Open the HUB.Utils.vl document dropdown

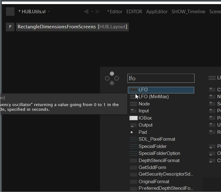point(49,12)
